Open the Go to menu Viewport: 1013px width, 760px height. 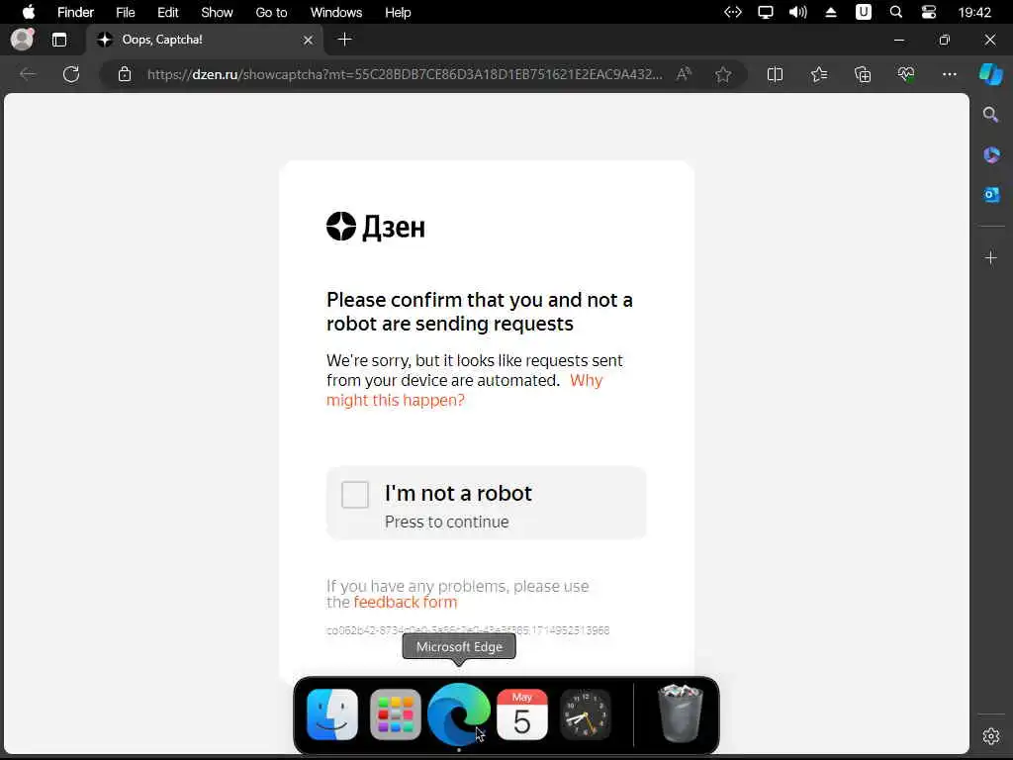tap(271, 12)
